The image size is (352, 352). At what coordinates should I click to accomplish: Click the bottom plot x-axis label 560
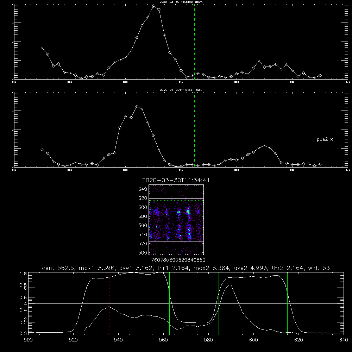click(163, 340)
